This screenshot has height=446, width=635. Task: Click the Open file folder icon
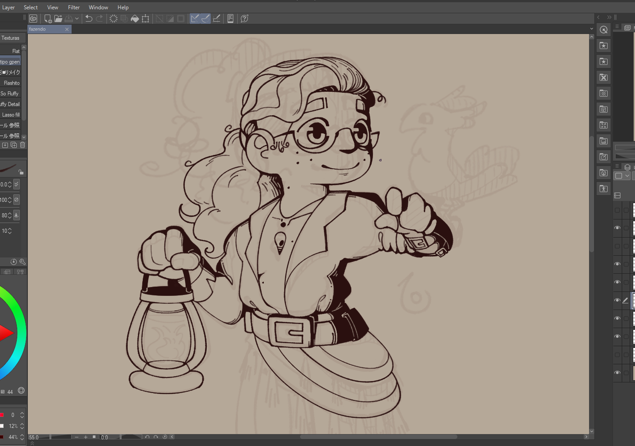(58, 19)
